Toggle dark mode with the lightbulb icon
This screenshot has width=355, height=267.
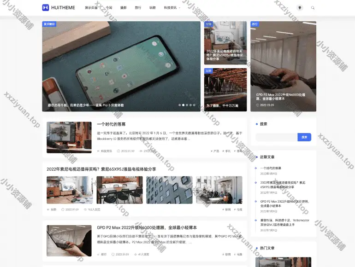[x=300, y=8]
